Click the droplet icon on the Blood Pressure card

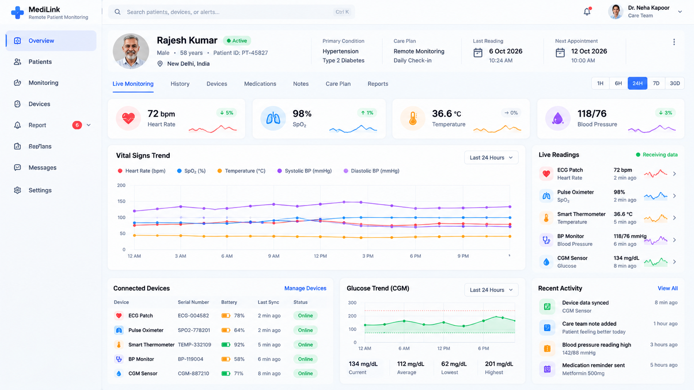point(557,119)
